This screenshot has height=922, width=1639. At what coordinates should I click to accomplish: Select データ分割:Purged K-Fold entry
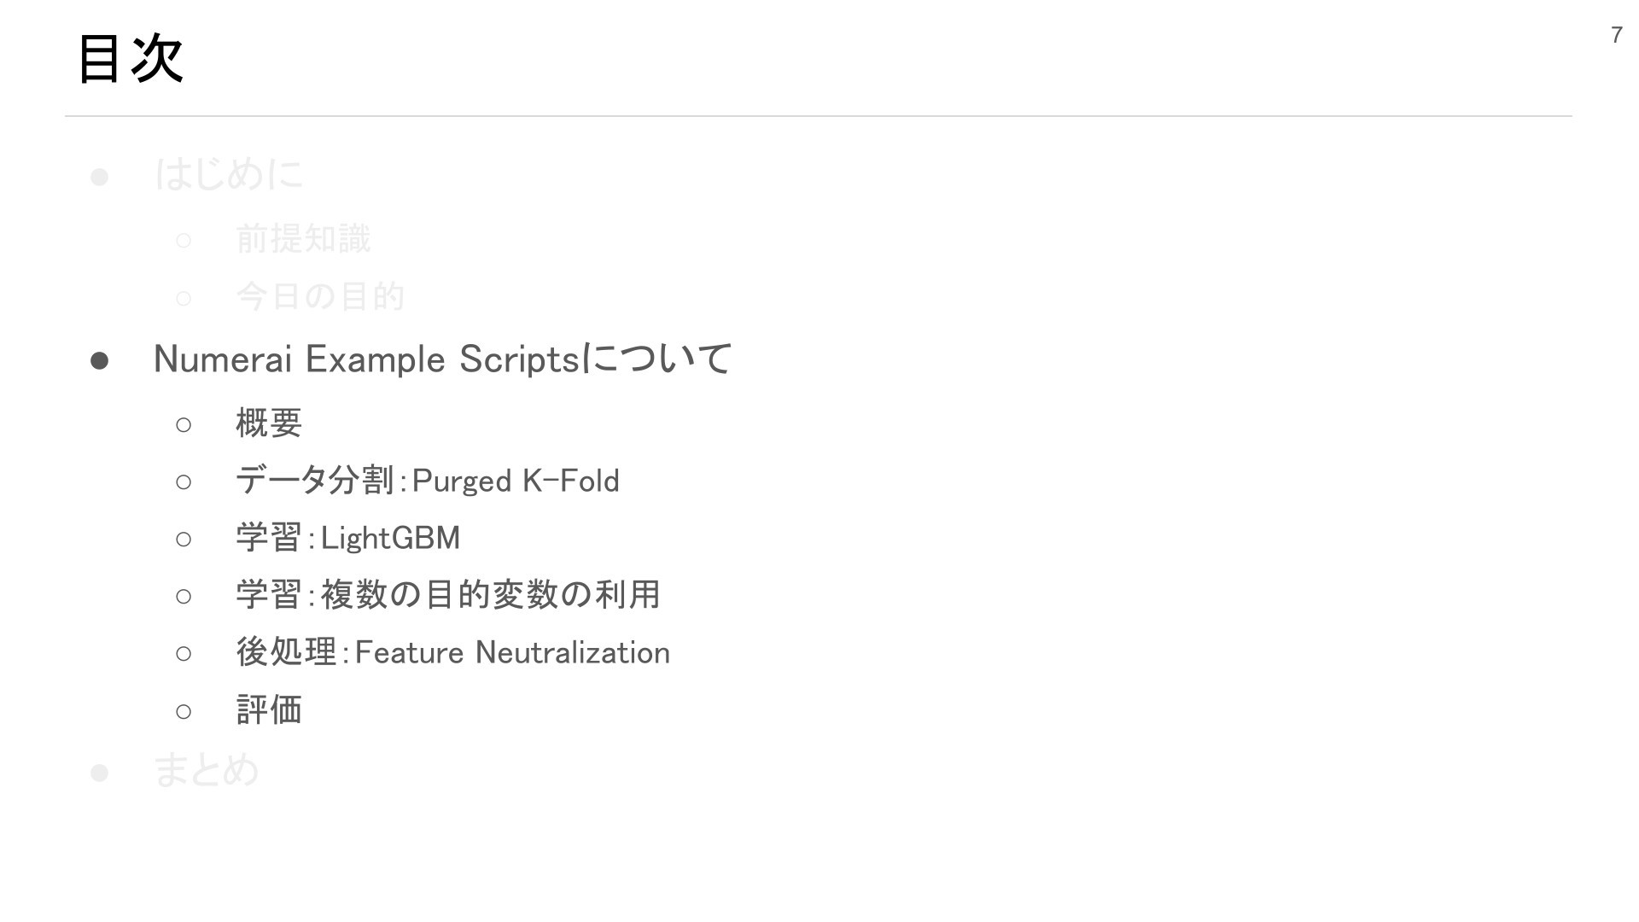click(428, 481)
